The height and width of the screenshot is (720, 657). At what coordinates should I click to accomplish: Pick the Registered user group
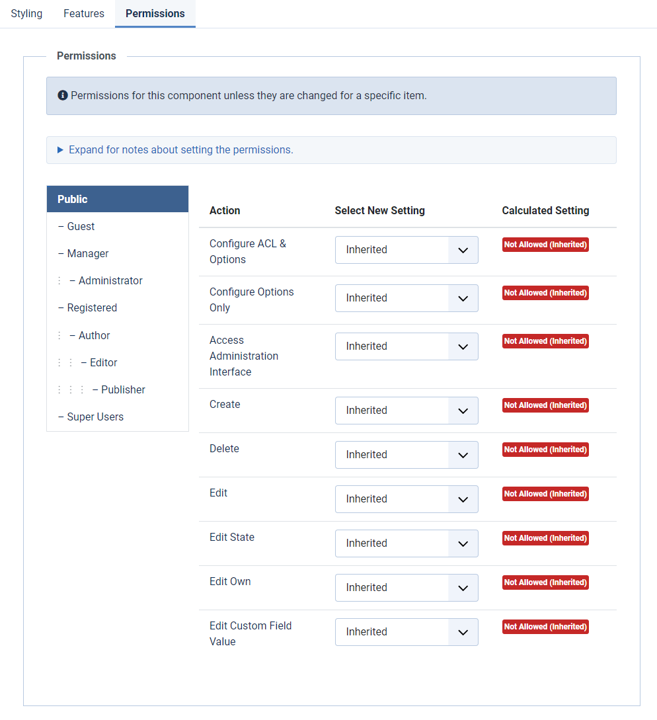[92, 307]
